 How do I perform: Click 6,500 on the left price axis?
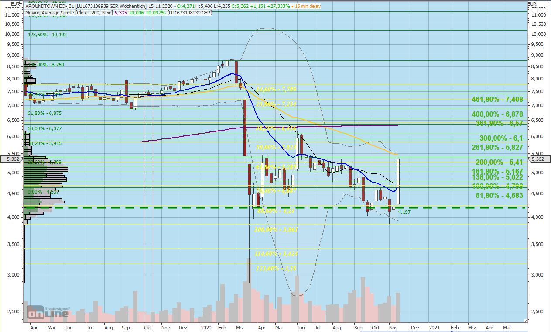pyautogui.click(x=14, y=120)
